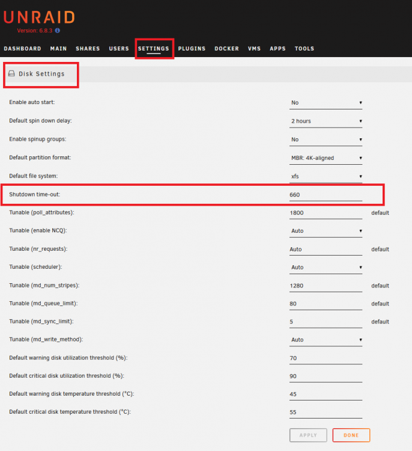Focus the nr_requests field showing Auto
Viewport: 412px width, 451px height.
click(326, 250)
